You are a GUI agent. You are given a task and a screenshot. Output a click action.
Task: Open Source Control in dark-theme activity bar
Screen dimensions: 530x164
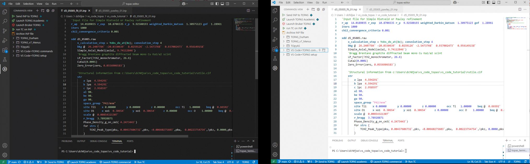pos(5,31)
